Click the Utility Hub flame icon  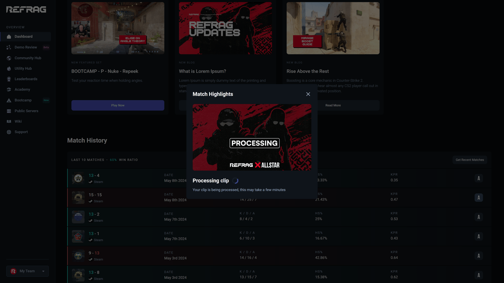(9, 68)
